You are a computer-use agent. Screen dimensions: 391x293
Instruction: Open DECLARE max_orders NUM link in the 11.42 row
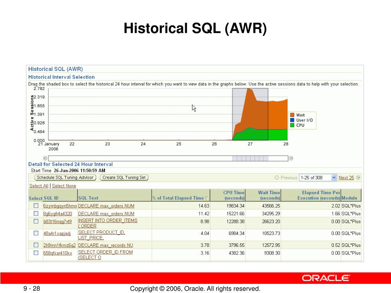click(x=106, y=214)
